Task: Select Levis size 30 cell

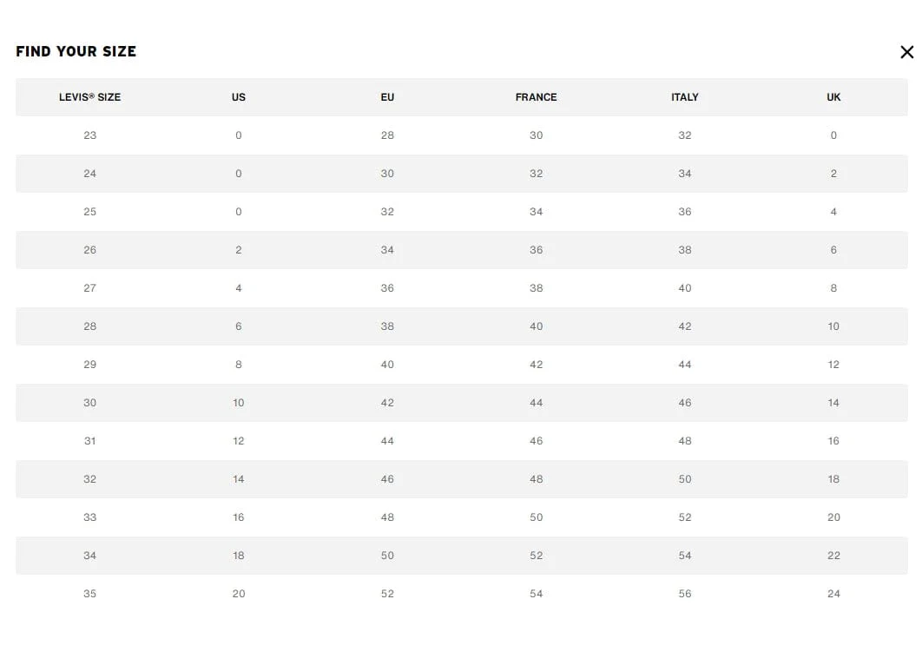Action: pyautogui.click(x=90, y=403)
